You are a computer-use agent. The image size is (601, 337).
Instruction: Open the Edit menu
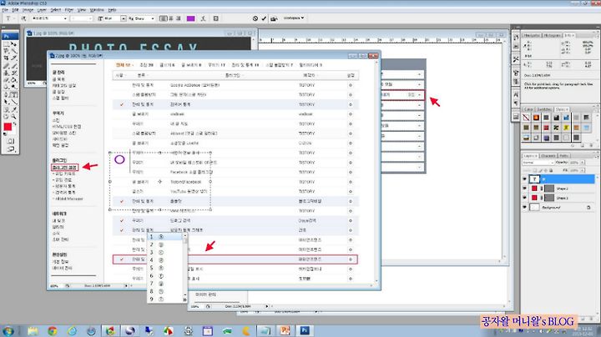coord(16,9)
